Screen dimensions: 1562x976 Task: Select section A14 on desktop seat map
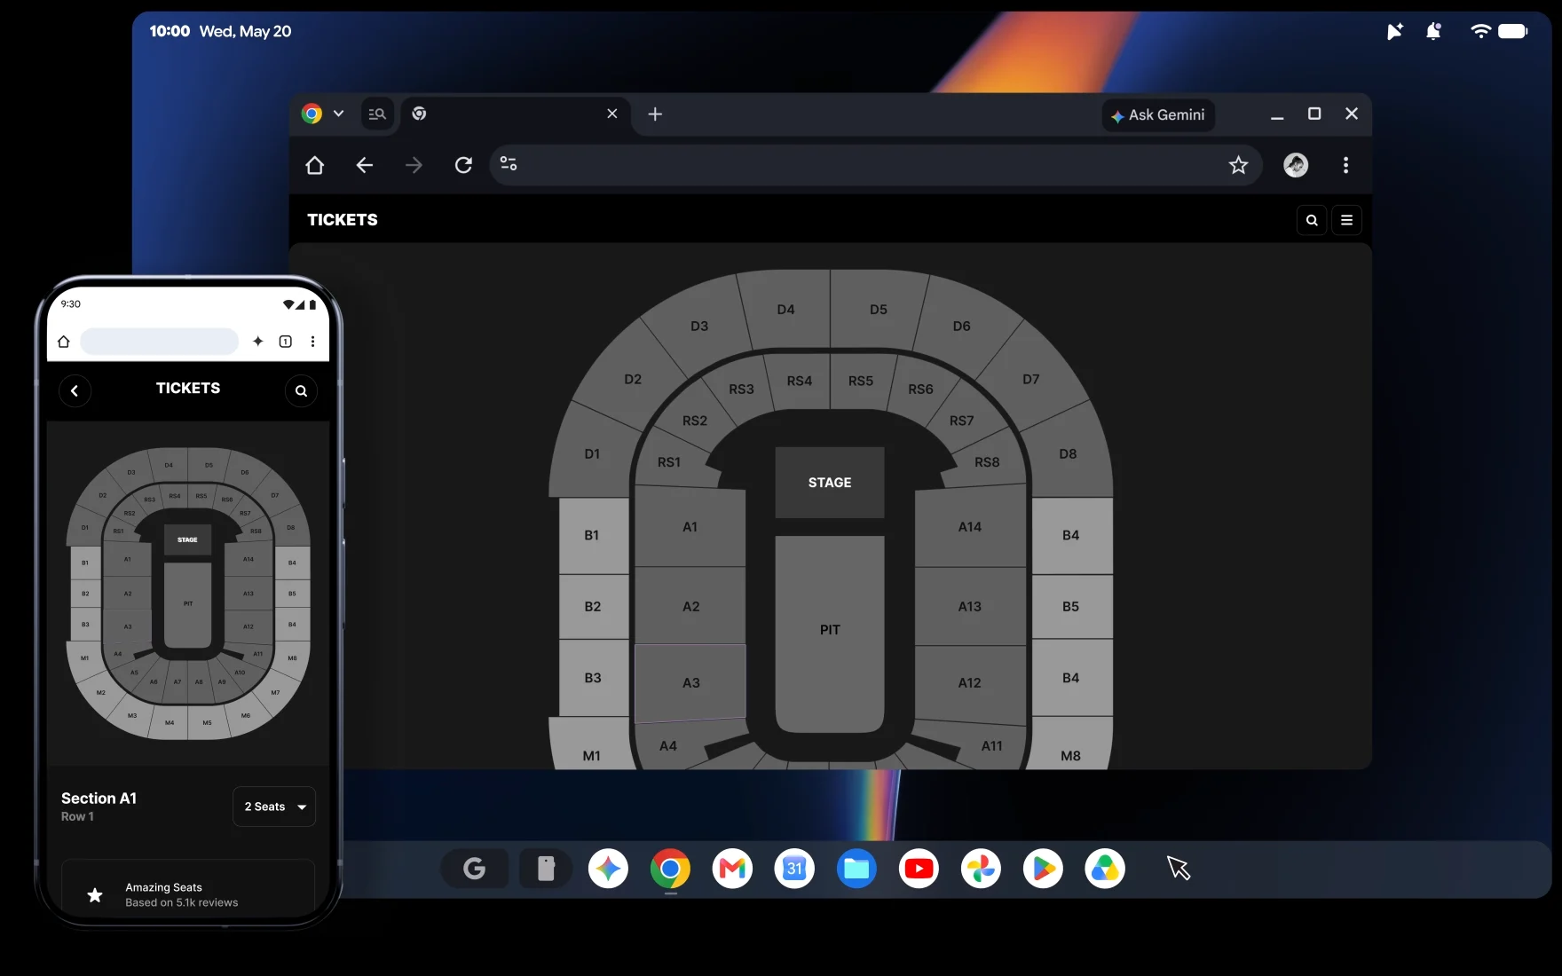point(970,527)
